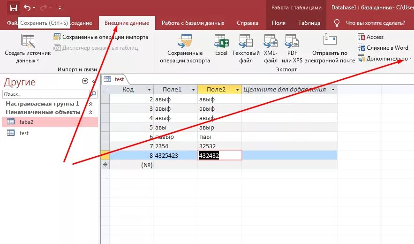Select the row selector for record 8

click(105, 155)
